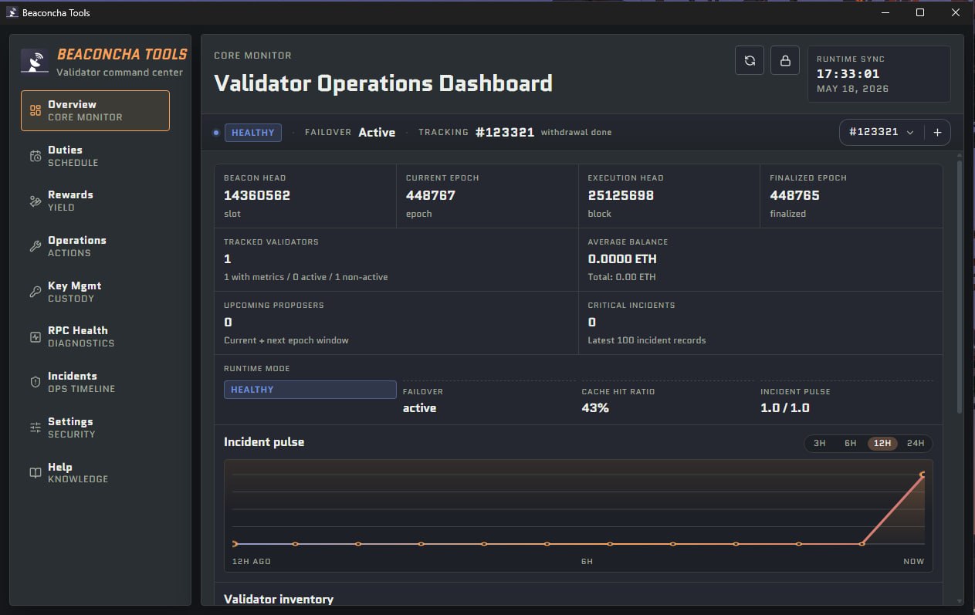This screenshot has width=975, height=615.
Task: Maximize the Beaconcha Tools window
Action: click(x=920, y=12)
